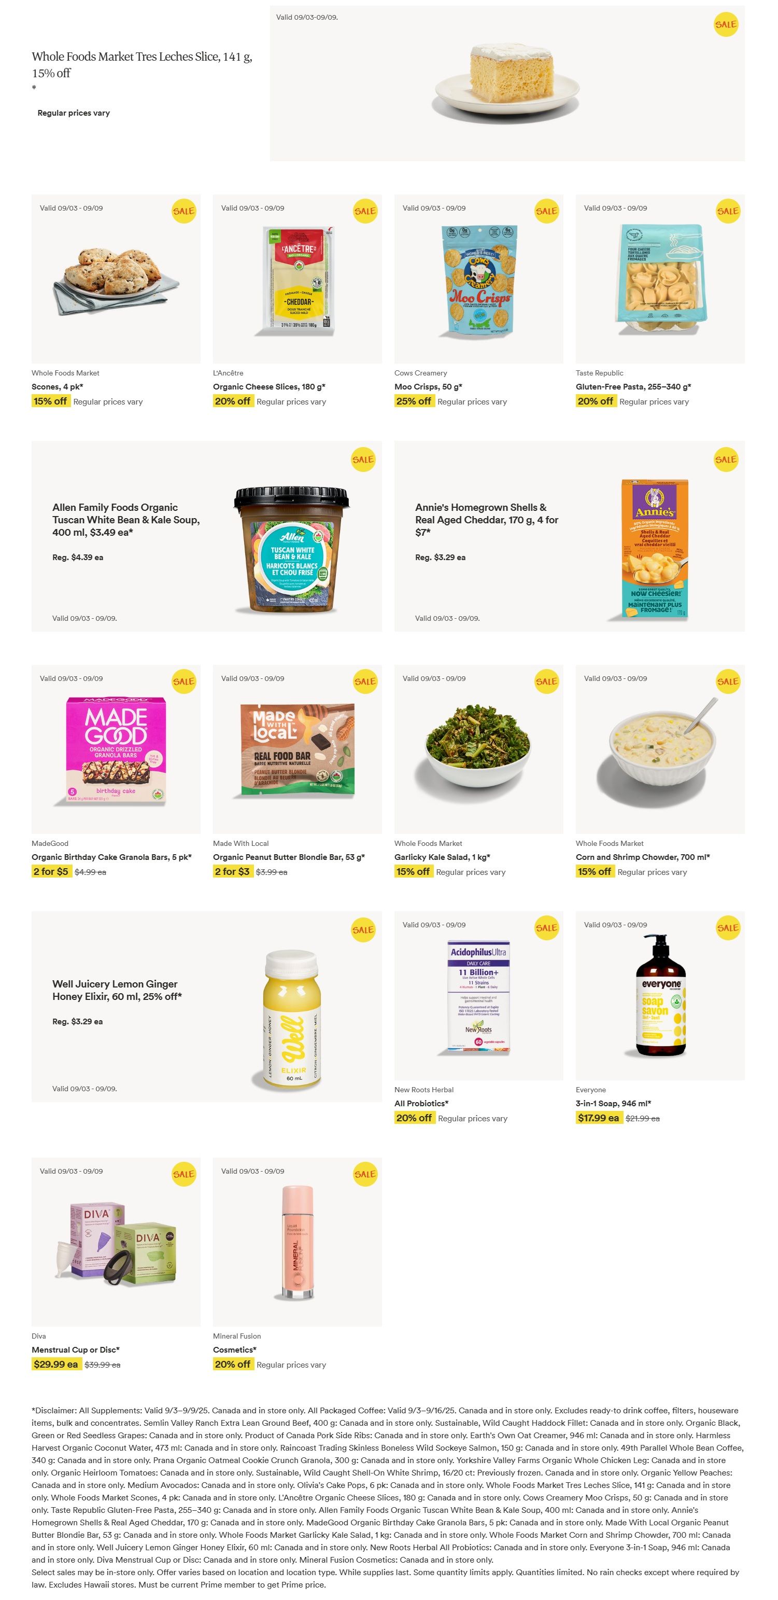
Task: Click the Organic Cheese Slices, 180 g title
Action: (270, 386)
